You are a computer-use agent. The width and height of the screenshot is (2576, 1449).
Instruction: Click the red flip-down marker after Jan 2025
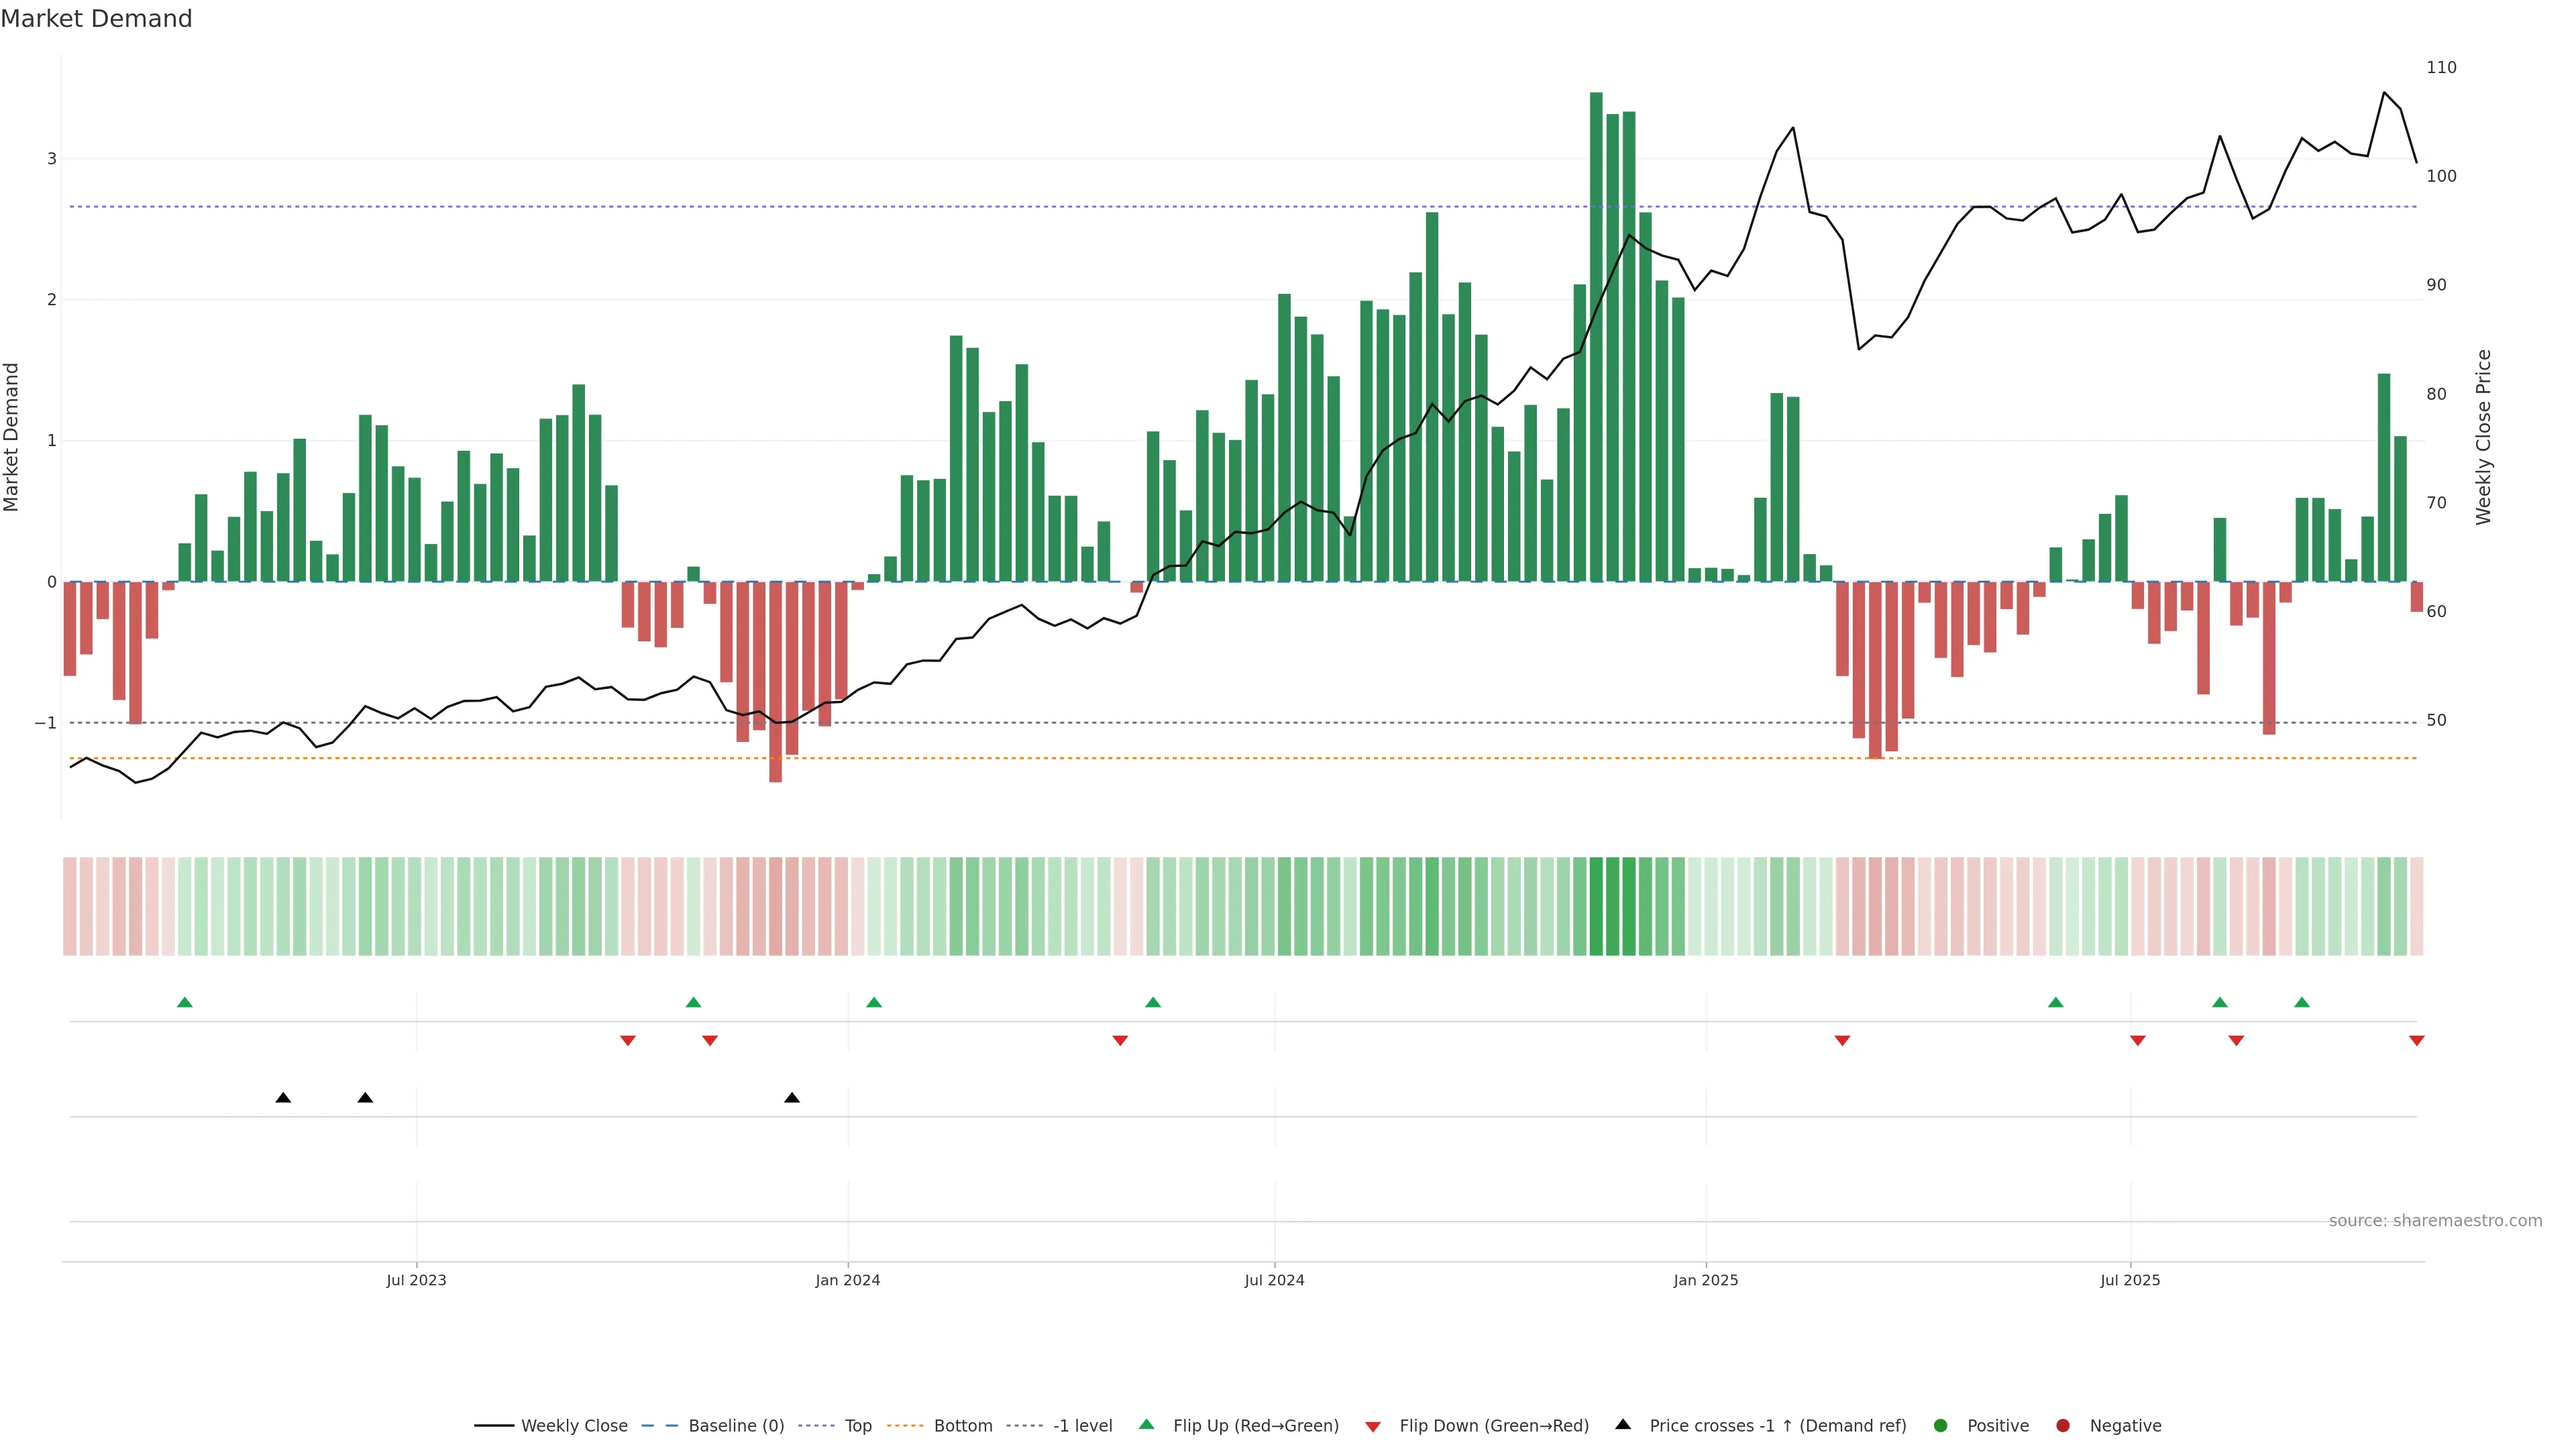click(x=1842, y=1041)
